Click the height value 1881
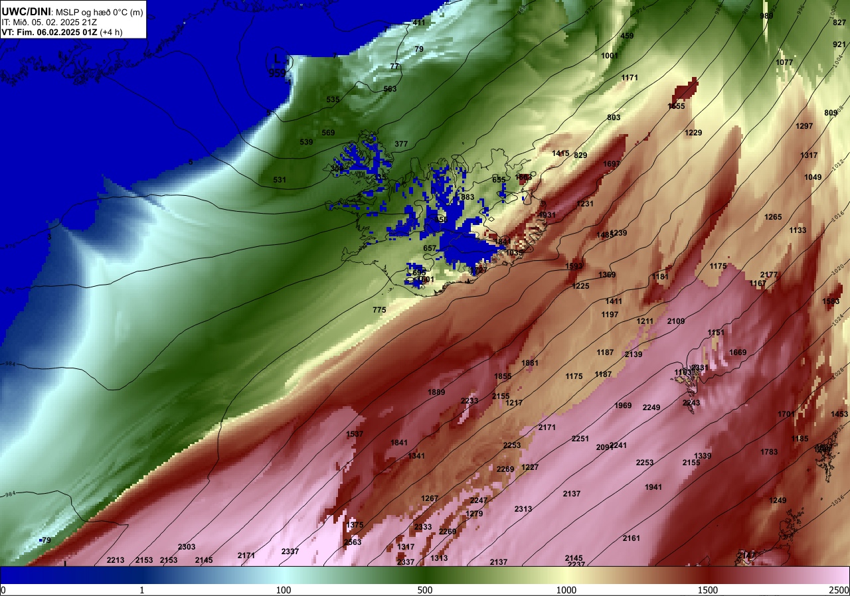 pyautogui.click(x=530, y=363)
